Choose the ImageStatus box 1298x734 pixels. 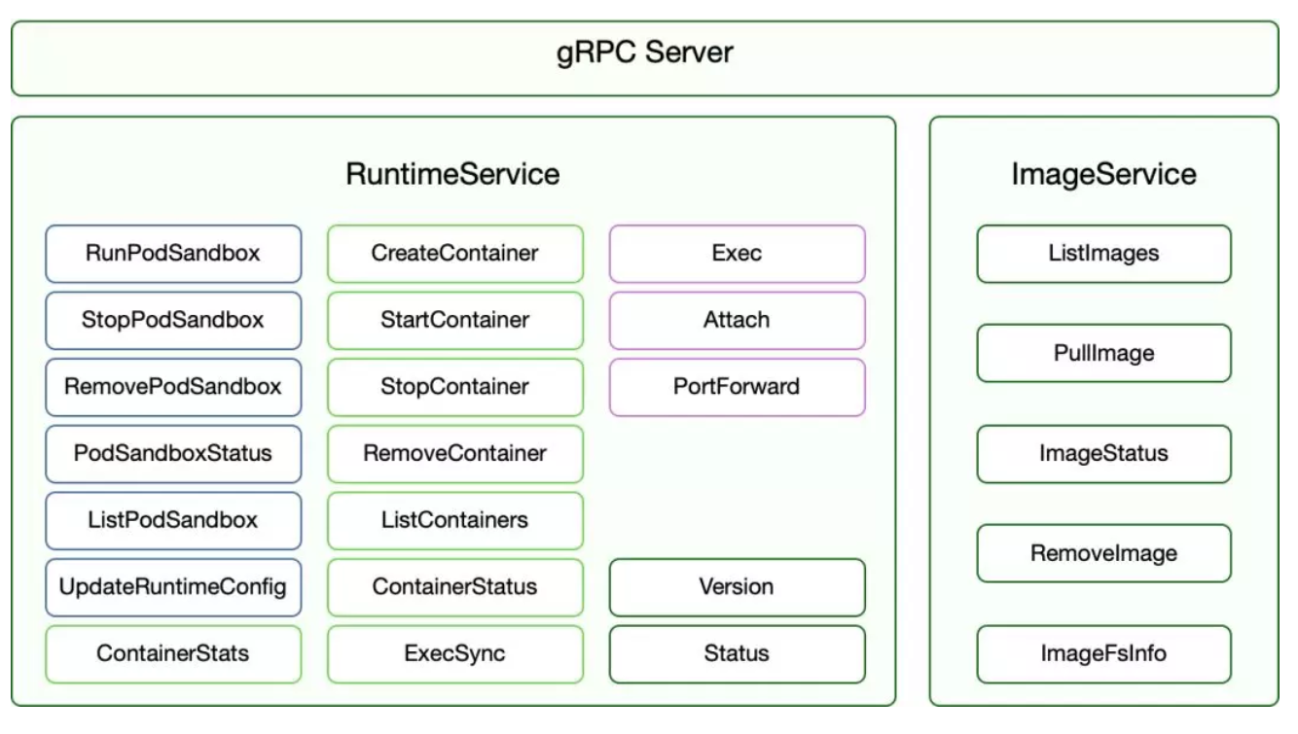pyautogui.click(x=1103, y=453)
